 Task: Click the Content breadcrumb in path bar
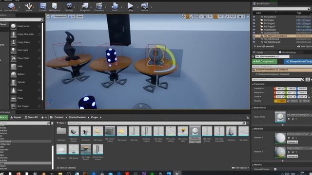click(x=59, y=118)
